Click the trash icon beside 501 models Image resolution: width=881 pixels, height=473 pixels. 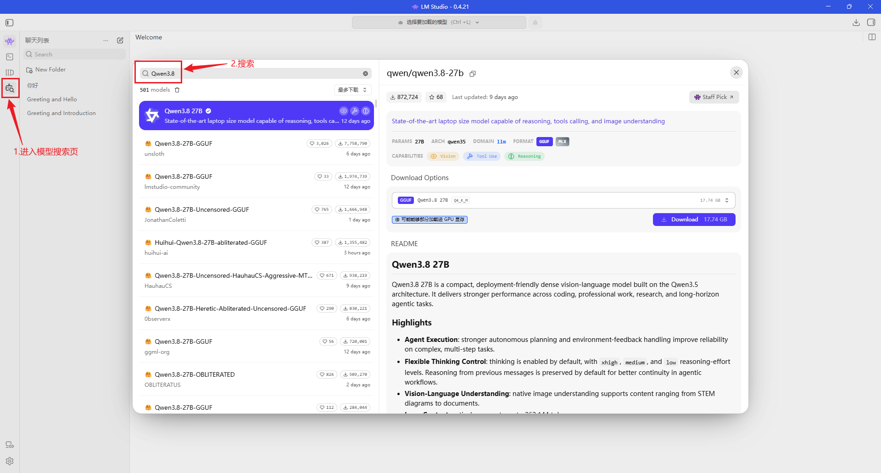pos(177,90)
